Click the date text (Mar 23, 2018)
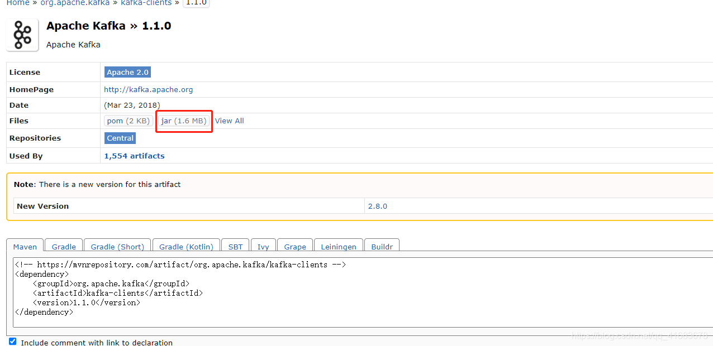 tap(132, 105)
